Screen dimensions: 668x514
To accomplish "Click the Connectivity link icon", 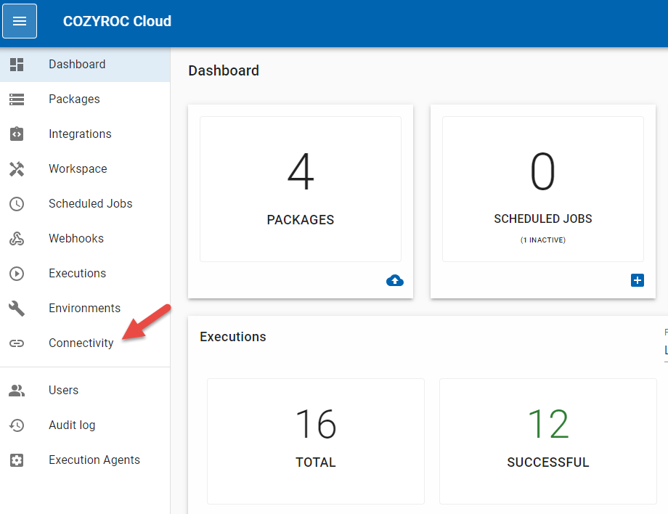I will click(17, 343).
